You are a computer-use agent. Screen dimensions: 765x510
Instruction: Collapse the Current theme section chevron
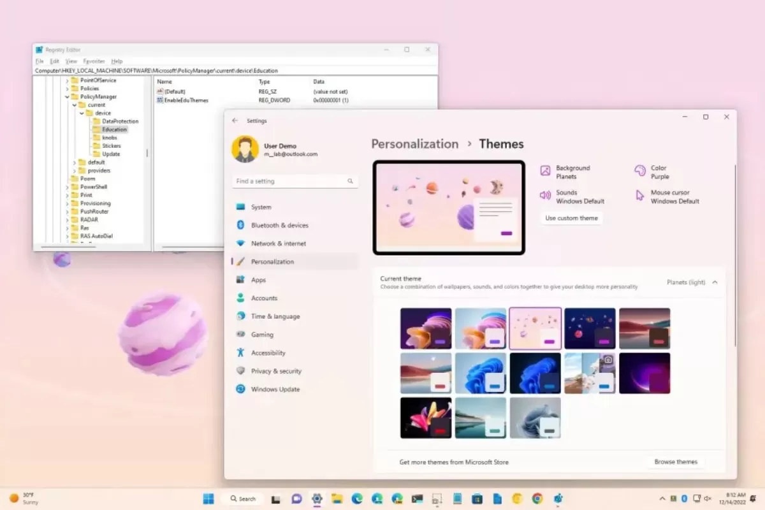715,282
